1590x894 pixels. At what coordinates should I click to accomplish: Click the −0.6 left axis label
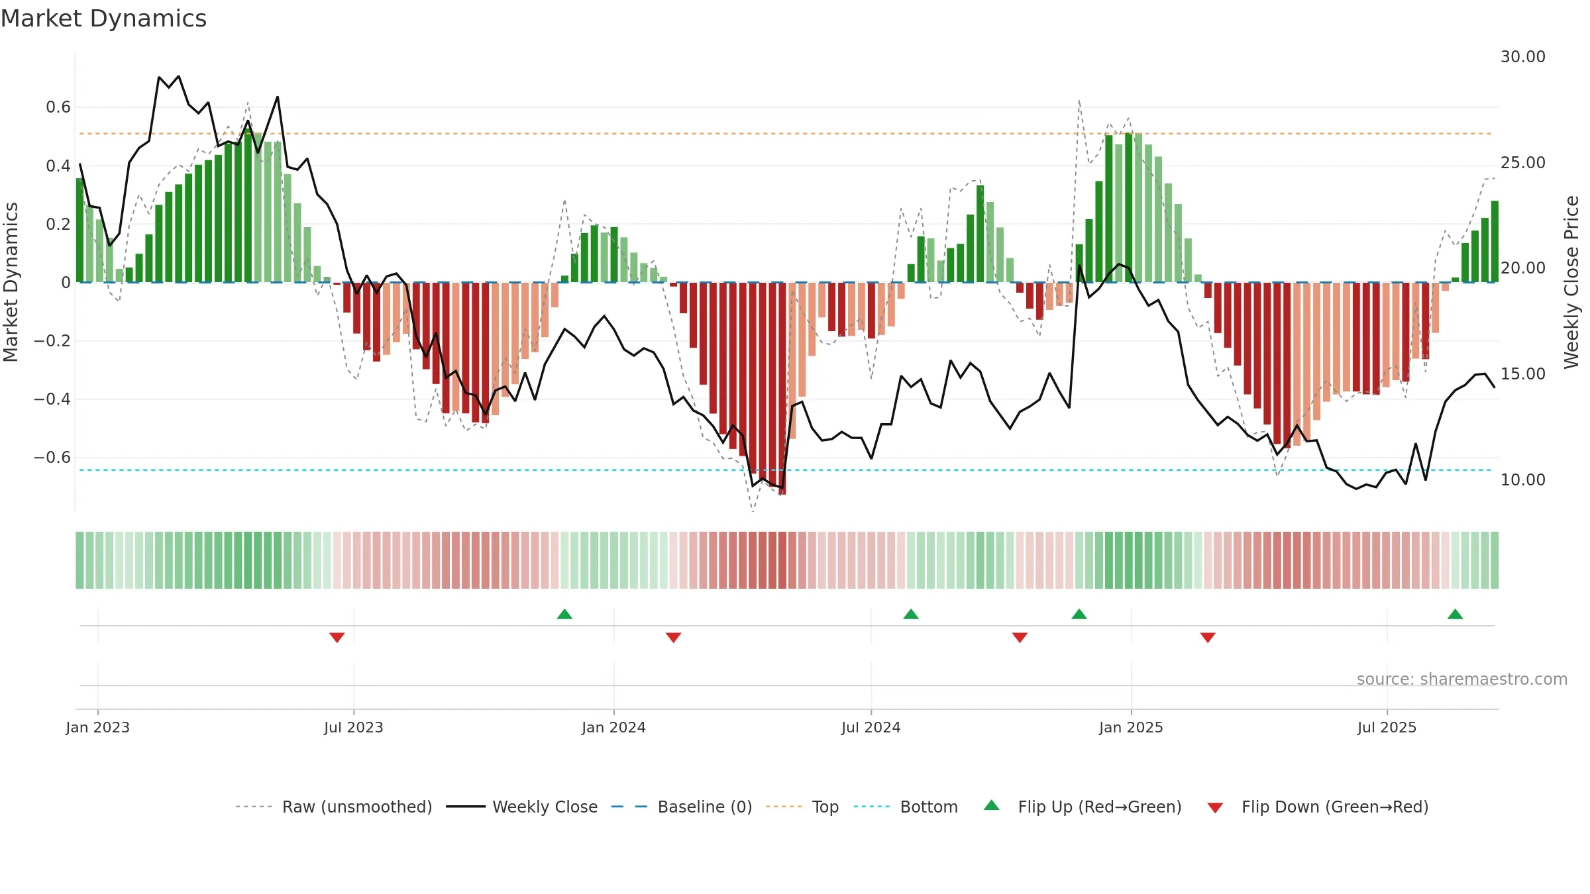pyautogui.click(x=52, y=458)
